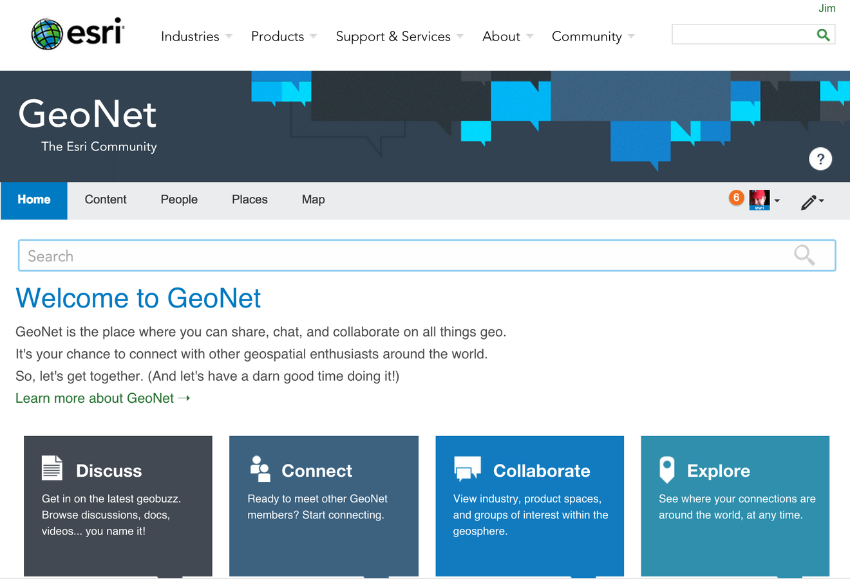Screen dimensions: 850x579
Task: Select the Home tab
Action: (x=34, y=200)
